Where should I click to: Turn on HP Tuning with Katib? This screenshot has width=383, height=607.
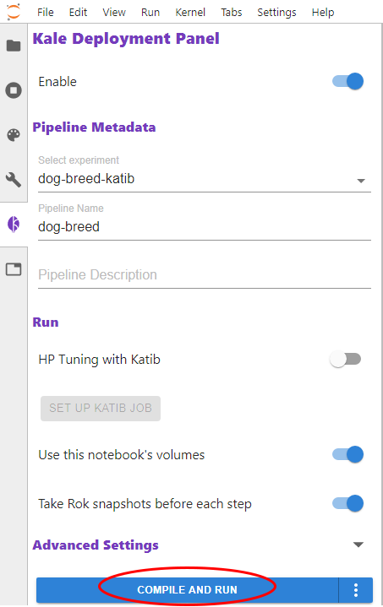tap(345, 360)
